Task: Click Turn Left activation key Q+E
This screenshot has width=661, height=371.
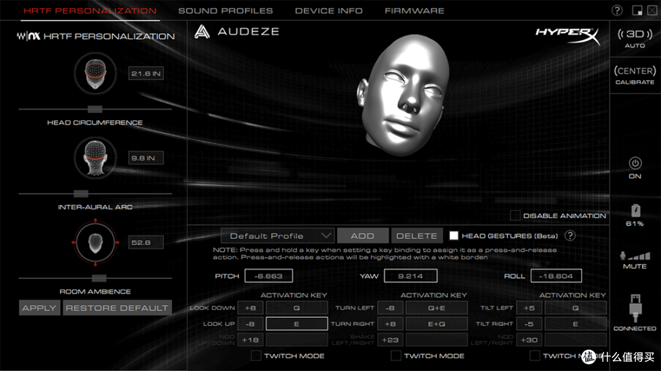Action: pos(437,308)
